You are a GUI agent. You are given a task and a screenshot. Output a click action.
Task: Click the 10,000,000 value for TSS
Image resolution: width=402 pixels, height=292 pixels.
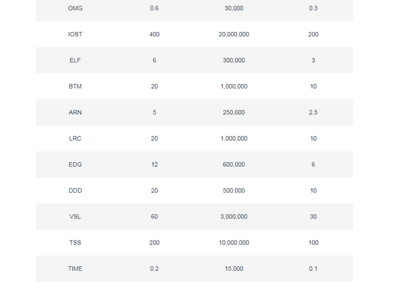234,242
